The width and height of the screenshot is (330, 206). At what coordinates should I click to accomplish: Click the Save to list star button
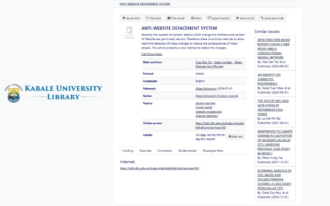245,18
